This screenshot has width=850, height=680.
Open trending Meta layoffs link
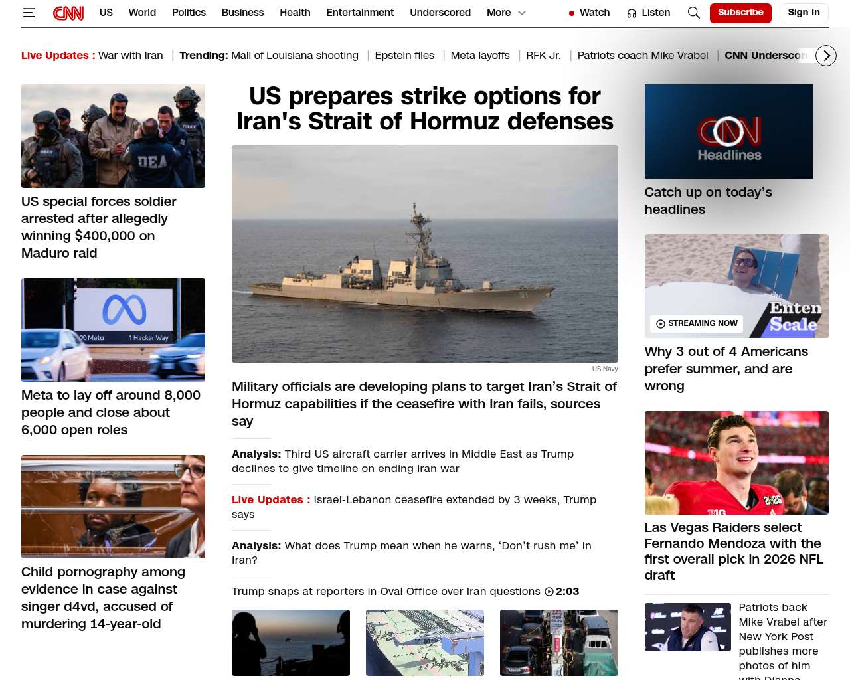480,56
